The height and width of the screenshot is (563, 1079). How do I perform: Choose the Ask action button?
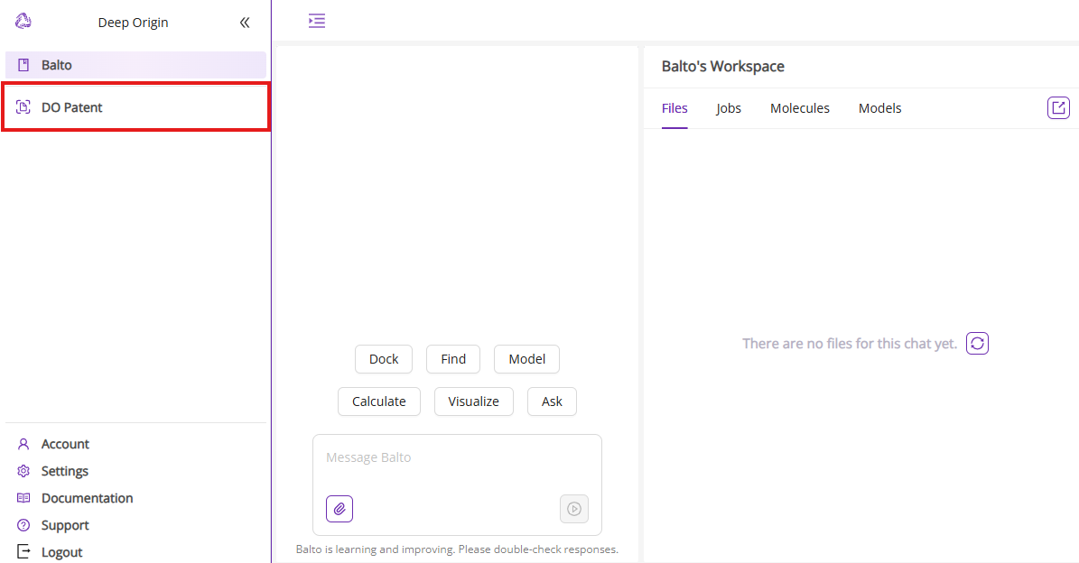tap(552, 401)
